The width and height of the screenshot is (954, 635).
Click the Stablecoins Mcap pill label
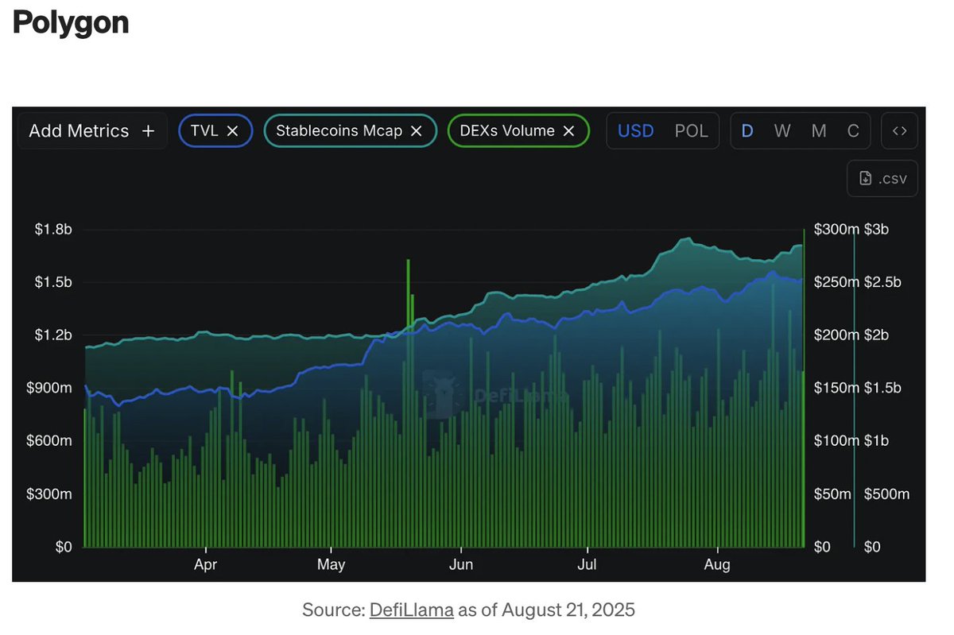pyautogui.click(x=339, y=131)
